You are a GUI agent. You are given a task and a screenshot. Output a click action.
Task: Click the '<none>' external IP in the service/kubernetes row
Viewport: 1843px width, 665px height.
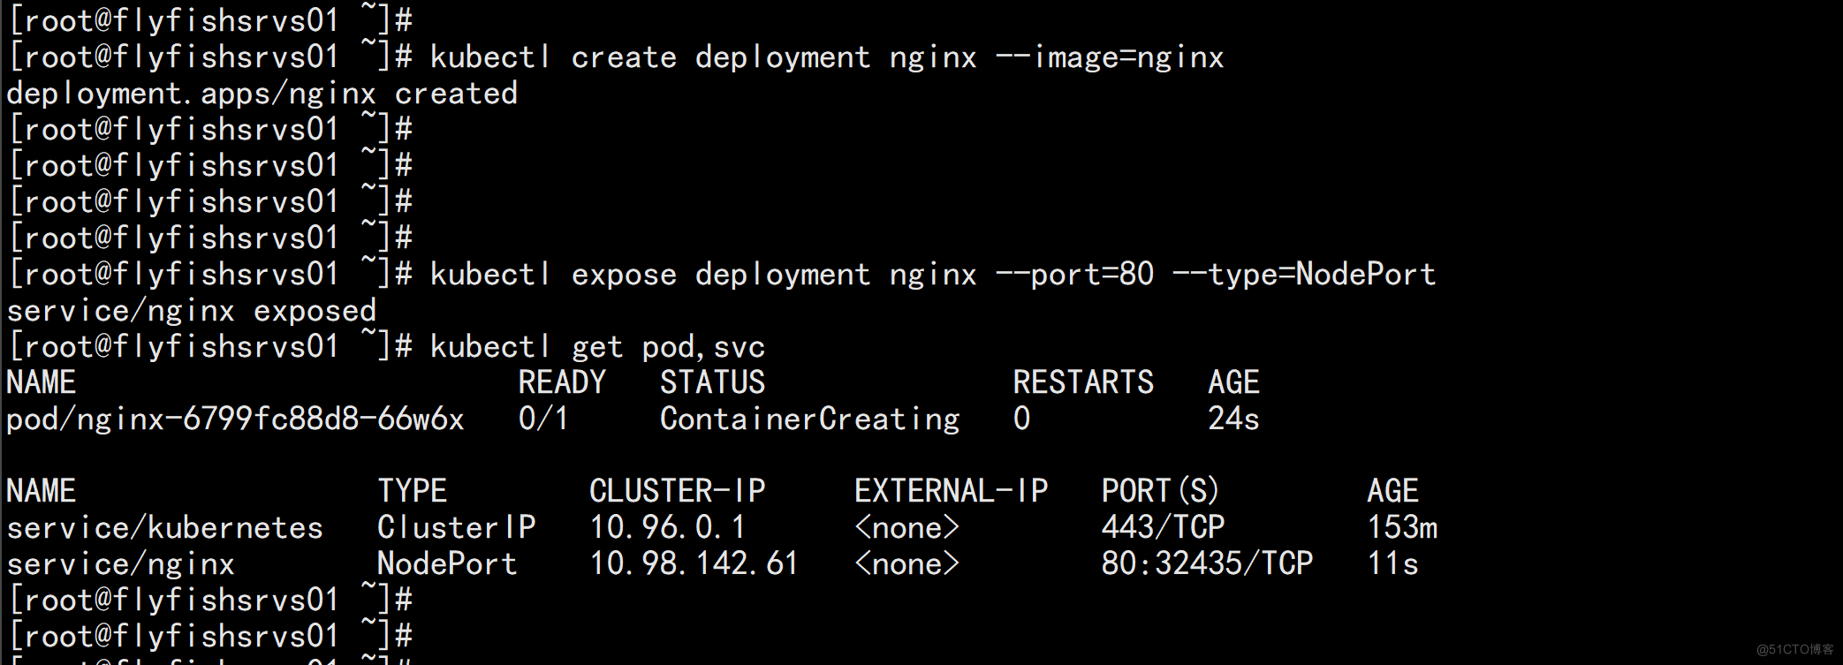point(907,528)
